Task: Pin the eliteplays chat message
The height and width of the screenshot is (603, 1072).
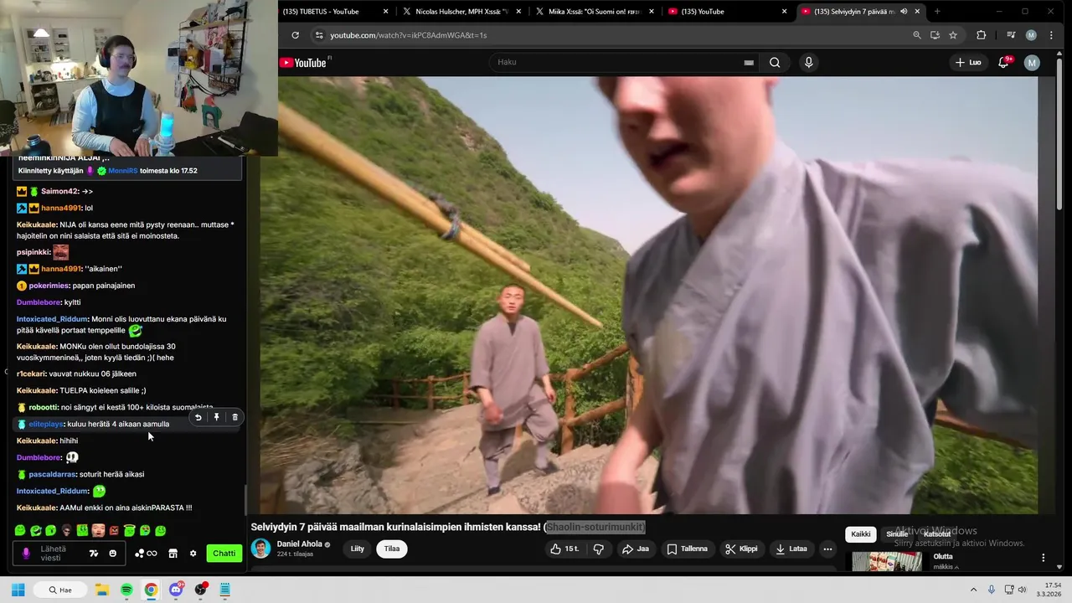Action: click(x=216, y=417)
